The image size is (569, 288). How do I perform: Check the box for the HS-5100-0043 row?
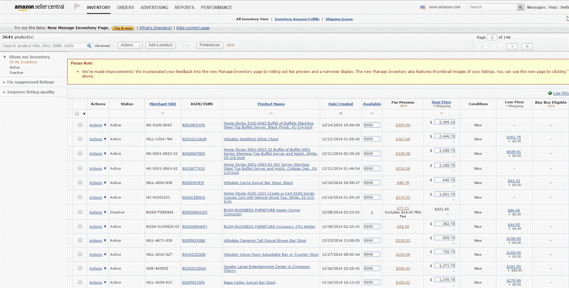[80, 125]
